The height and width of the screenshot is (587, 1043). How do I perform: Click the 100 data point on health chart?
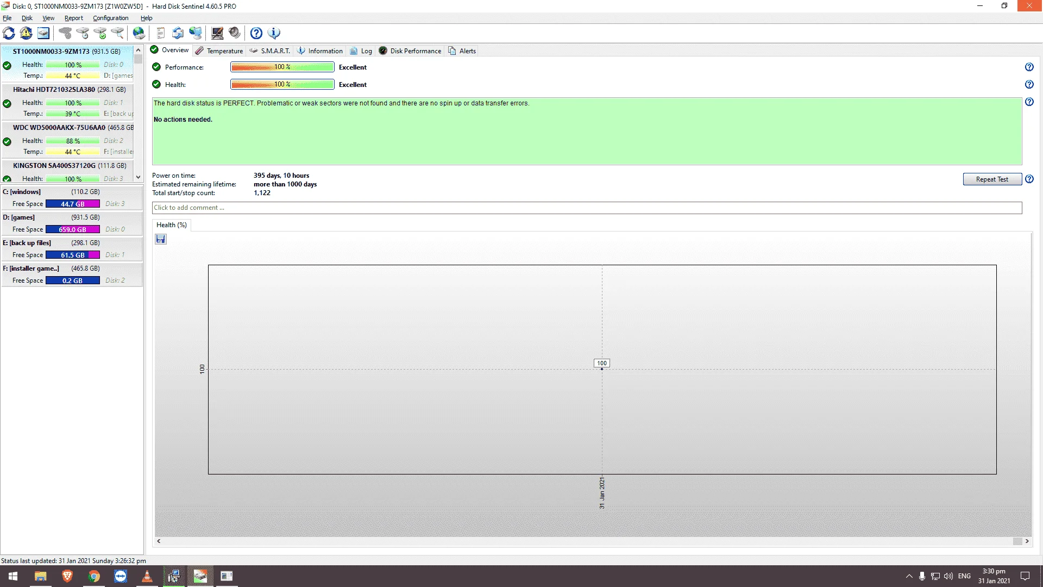click(602, 369)
